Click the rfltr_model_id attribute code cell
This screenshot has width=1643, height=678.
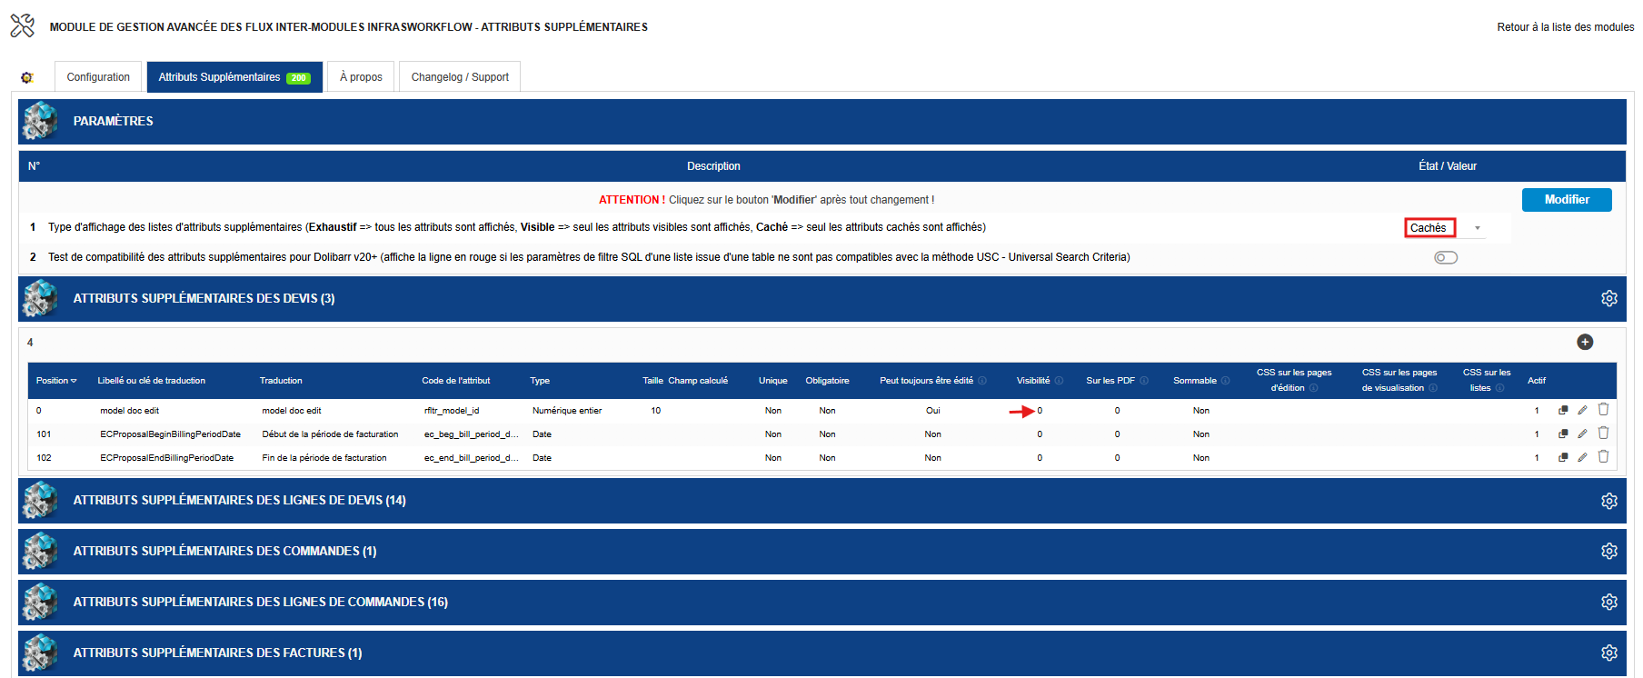(x=452, y=411)
